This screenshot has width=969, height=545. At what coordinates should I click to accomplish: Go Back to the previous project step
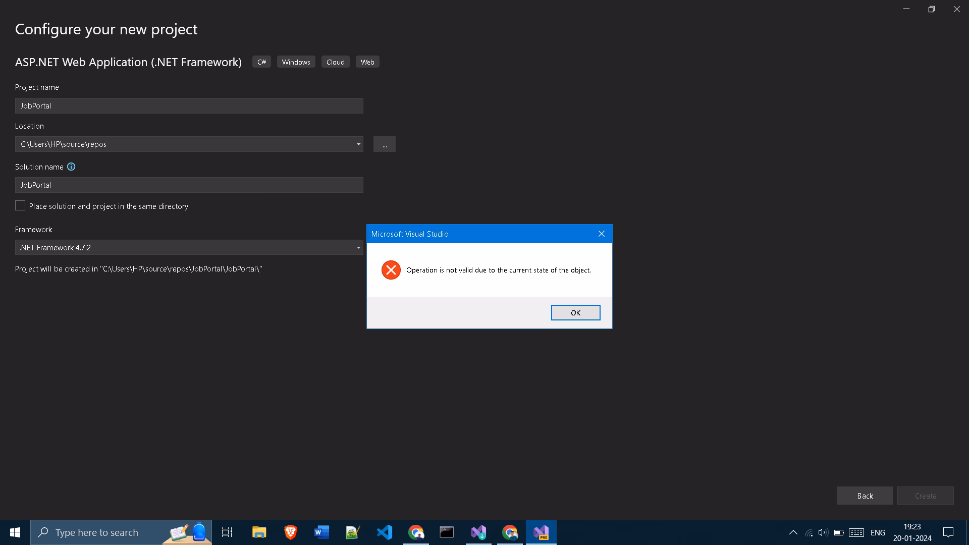pos(865,496)
